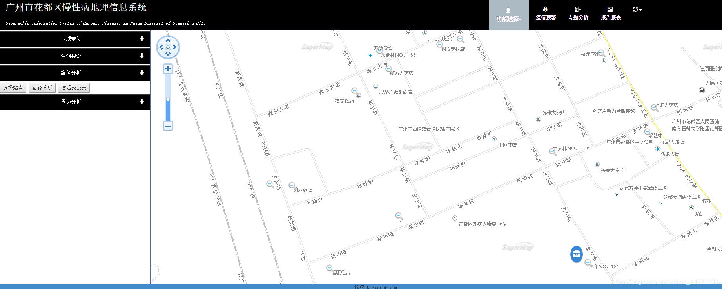722x289 pixels.
Task: Click the 广州市花都区慢性病地理信息系统 title
Action: tap(76, 7)
